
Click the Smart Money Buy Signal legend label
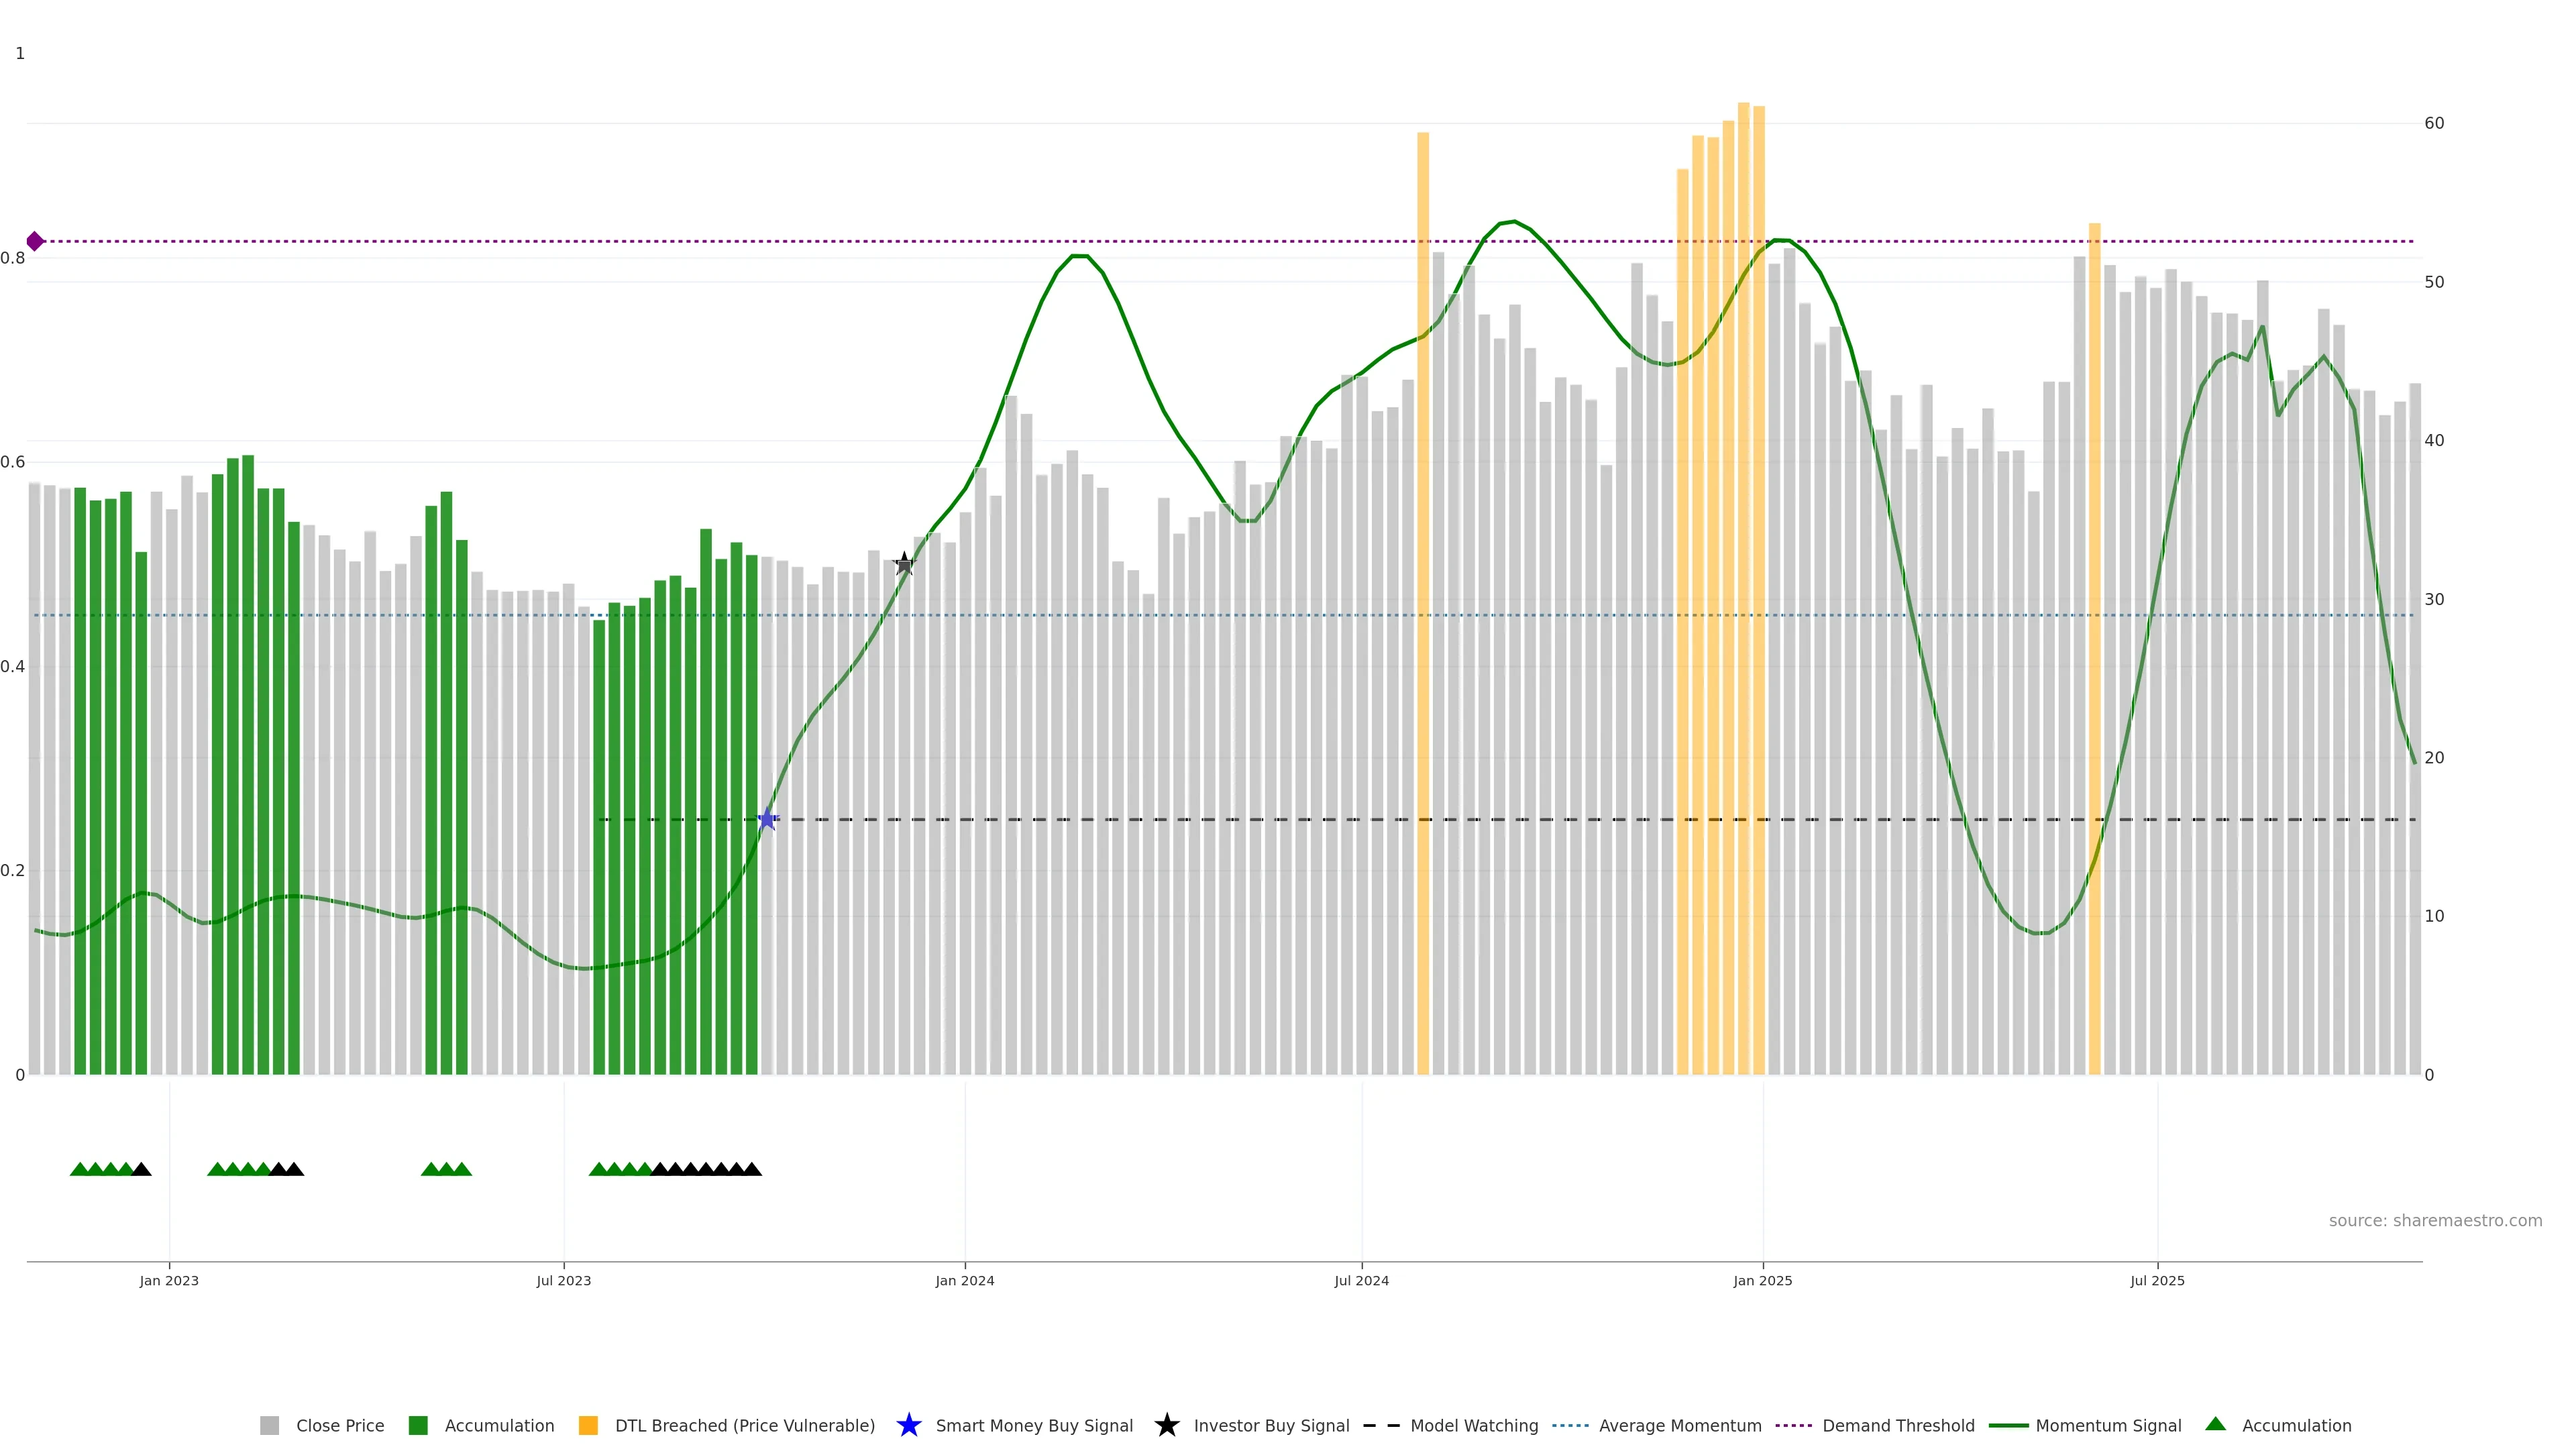[1034, 1425]
